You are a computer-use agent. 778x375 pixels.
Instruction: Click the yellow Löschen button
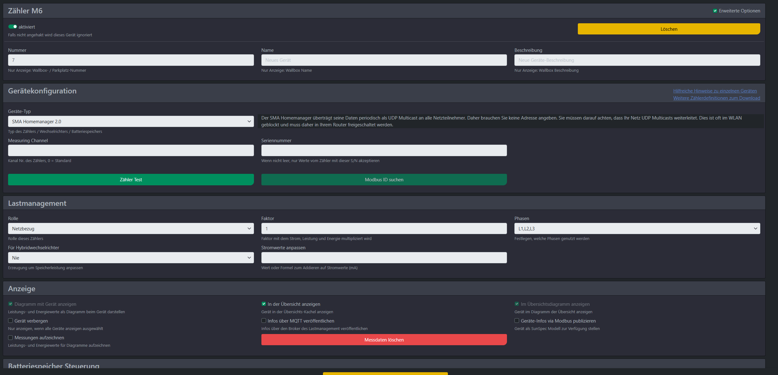(x=669, y=29)
